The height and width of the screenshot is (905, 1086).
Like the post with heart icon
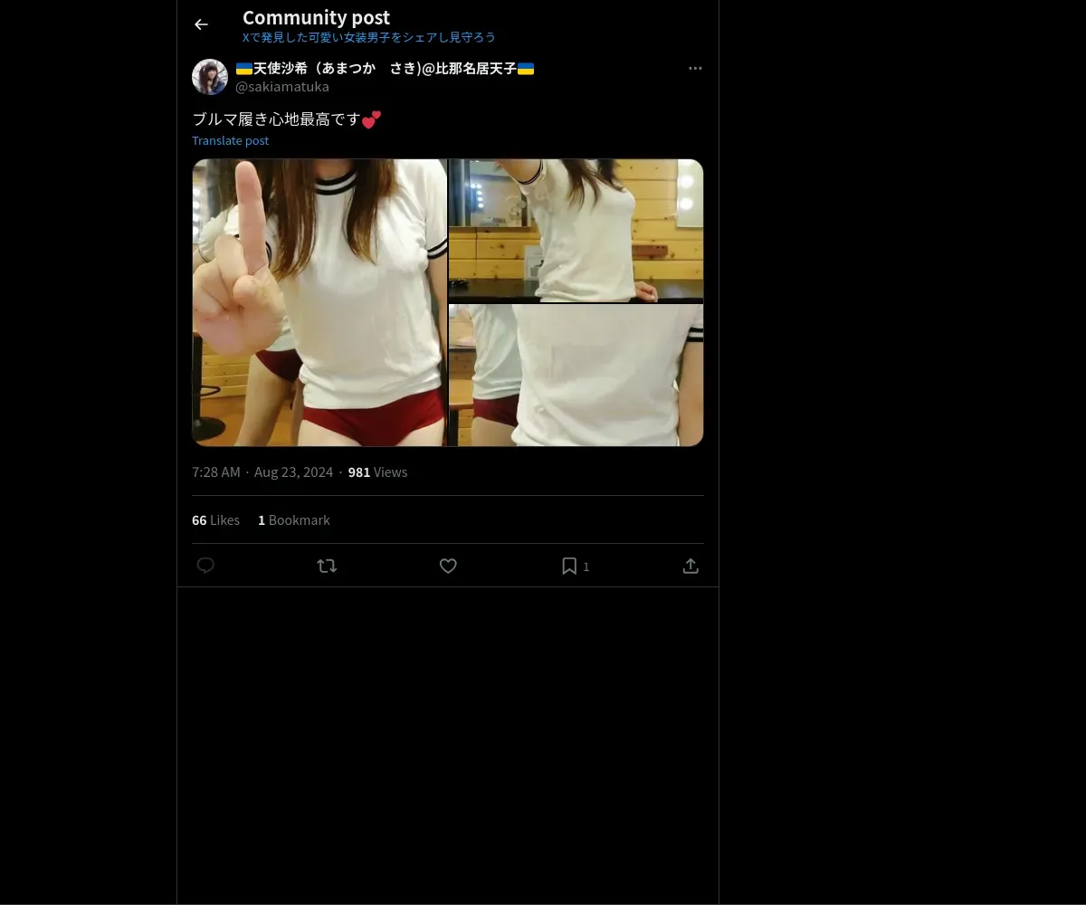448,566
